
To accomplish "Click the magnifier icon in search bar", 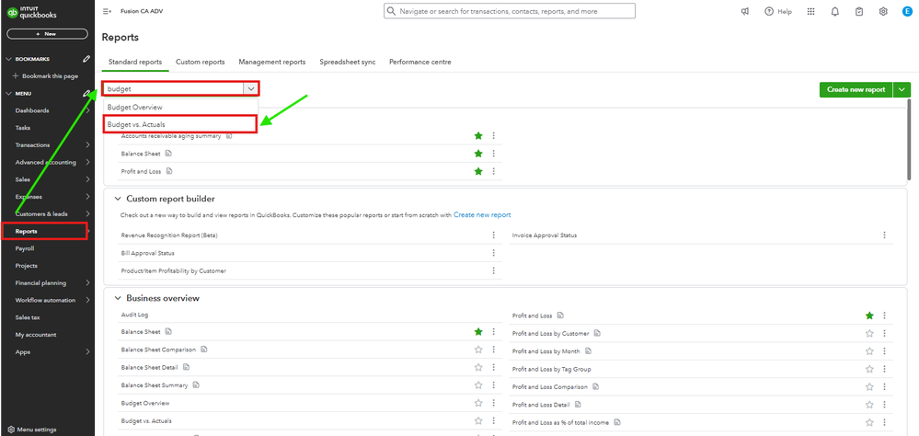I will (392, 11).
